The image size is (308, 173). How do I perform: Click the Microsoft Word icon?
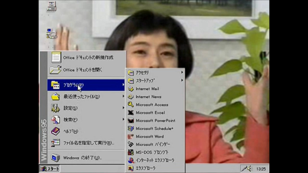131,136
